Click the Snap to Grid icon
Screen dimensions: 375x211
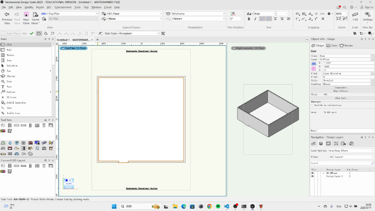pyautogui.click(x=298, y=14)
